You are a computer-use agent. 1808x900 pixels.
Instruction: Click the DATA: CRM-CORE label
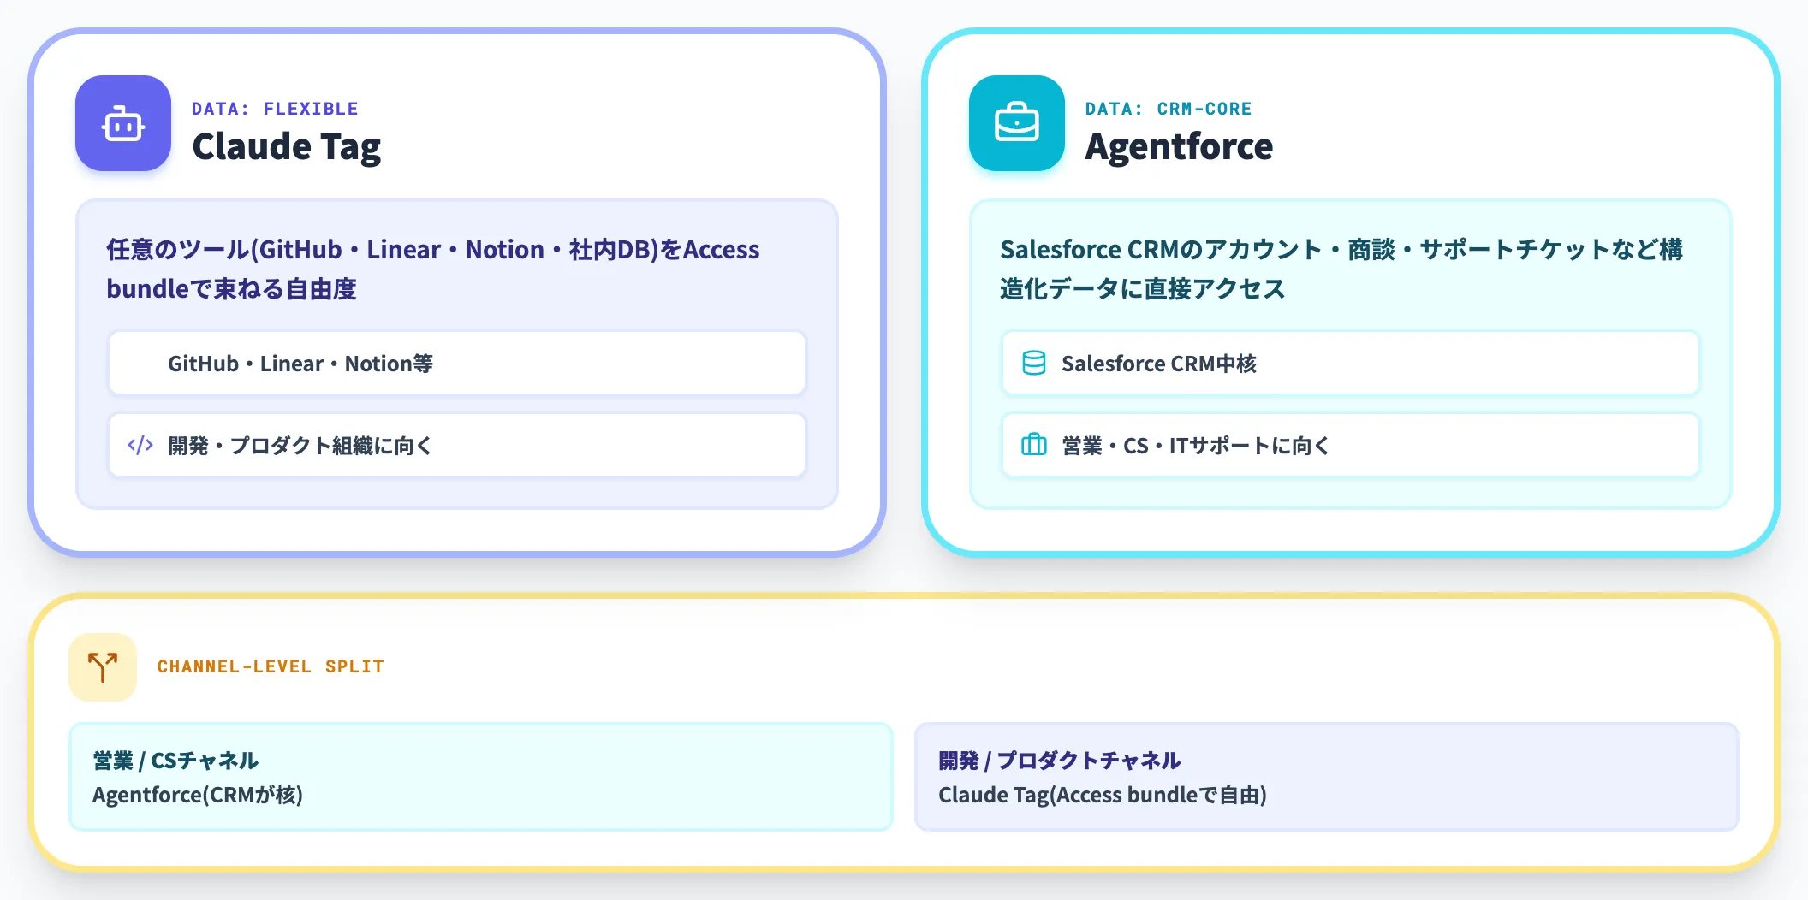click(1169, 109)
